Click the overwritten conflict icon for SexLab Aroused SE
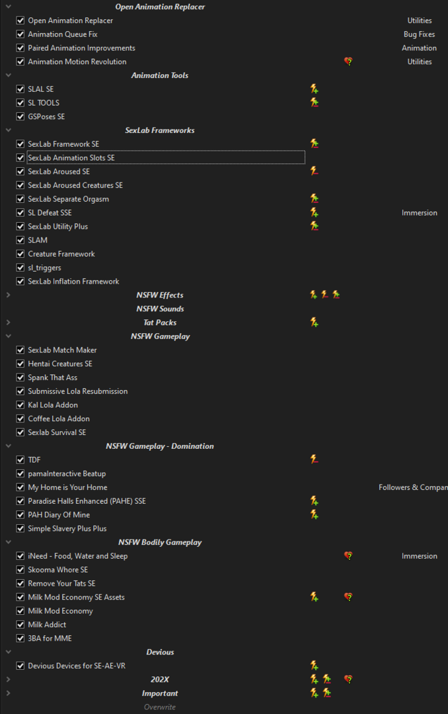 314,171
